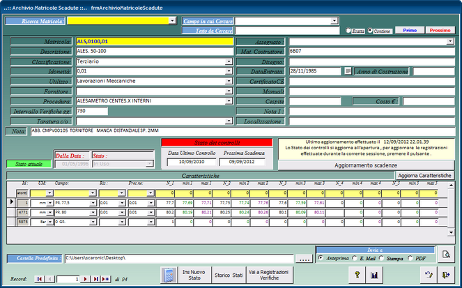Viewport: 462px width, 288px height.
Task: Click the red Stato dei controlli indicator
Action: pyautogui.click(x=217, y=143)
